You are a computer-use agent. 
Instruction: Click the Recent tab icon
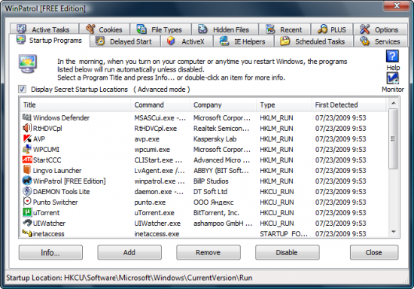(x=269, y=29)
